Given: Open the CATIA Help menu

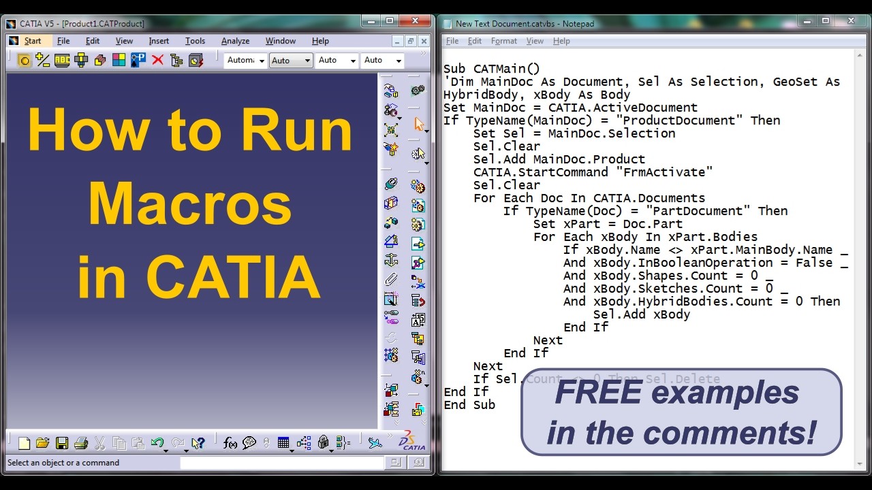Looking at the screenshot, I should coord(320,41).
